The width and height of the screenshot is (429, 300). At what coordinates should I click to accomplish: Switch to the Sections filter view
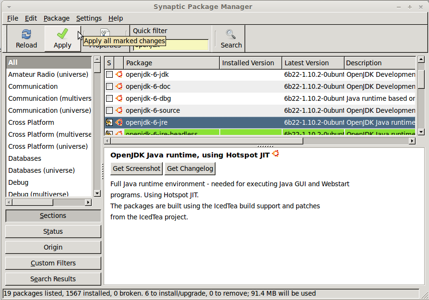tap(53, 216)
